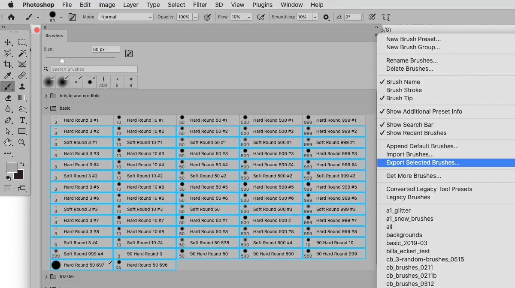
Task: Open brush settings panel from options bar
Action: [72, 17]
